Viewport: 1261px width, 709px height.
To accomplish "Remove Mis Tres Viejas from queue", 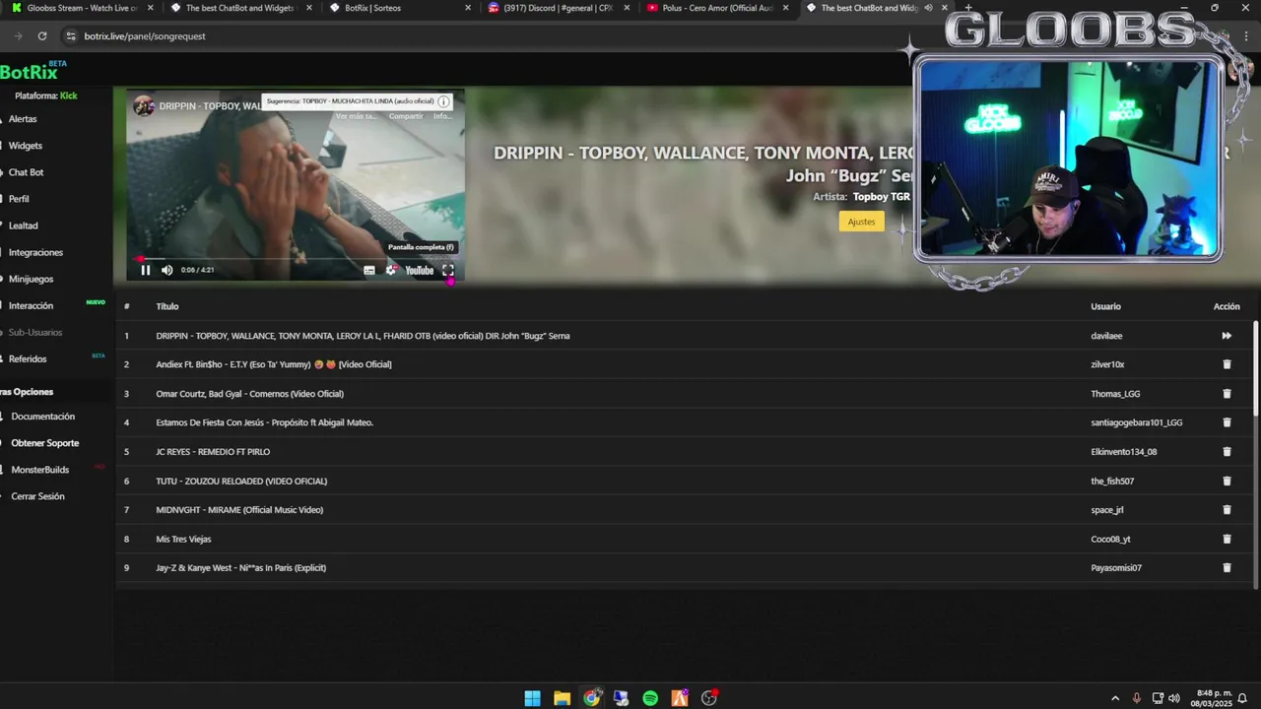I will (1227, 539).
